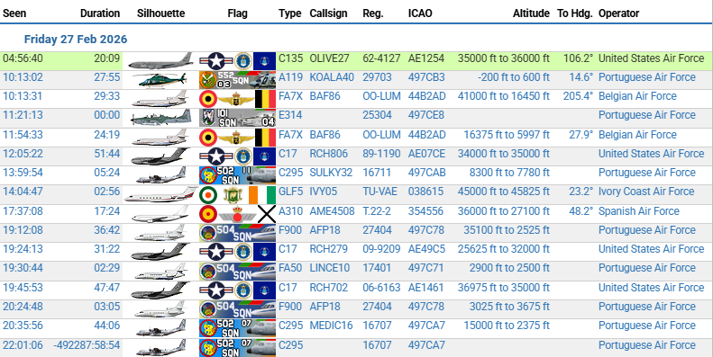Sort by the Type column header

(290, 13)
